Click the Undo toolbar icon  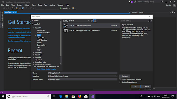click(x=27, y=8)
